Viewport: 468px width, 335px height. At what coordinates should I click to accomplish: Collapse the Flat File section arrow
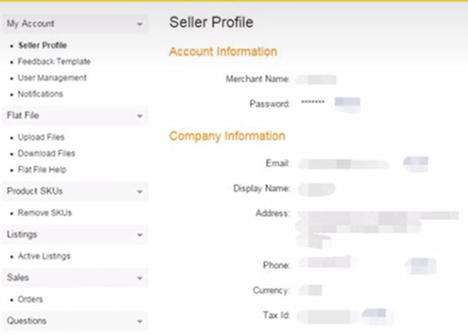pyautogui.click(x=140, y=116)
